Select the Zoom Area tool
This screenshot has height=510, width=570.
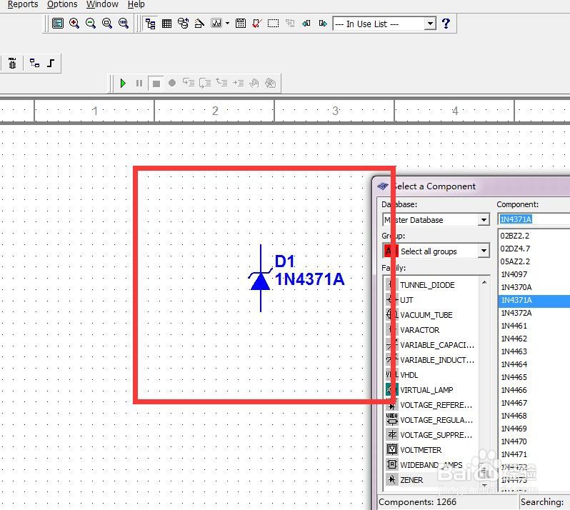click(x=107, y=24)
